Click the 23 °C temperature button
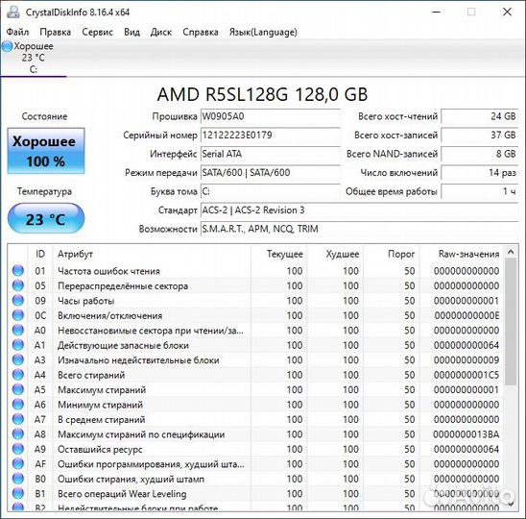Viewport: 526px width, 519px height. (x=46, y=219)
